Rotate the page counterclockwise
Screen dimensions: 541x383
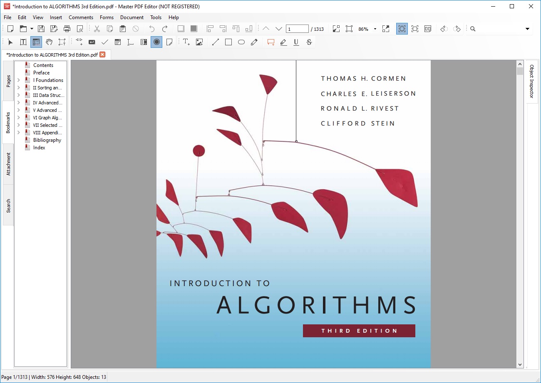click(x=444, y=29)
